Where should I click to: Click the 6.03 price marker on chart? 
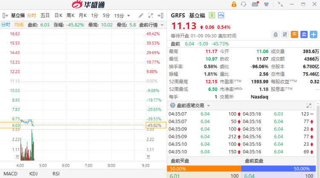point(10,125)
